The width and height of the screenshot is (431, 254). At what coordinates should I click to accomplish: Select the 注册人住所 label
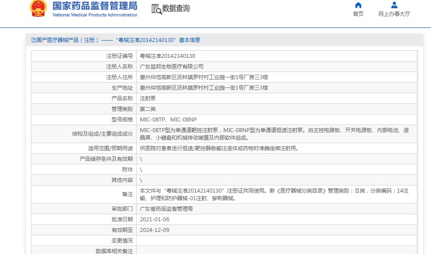[119, 77]
